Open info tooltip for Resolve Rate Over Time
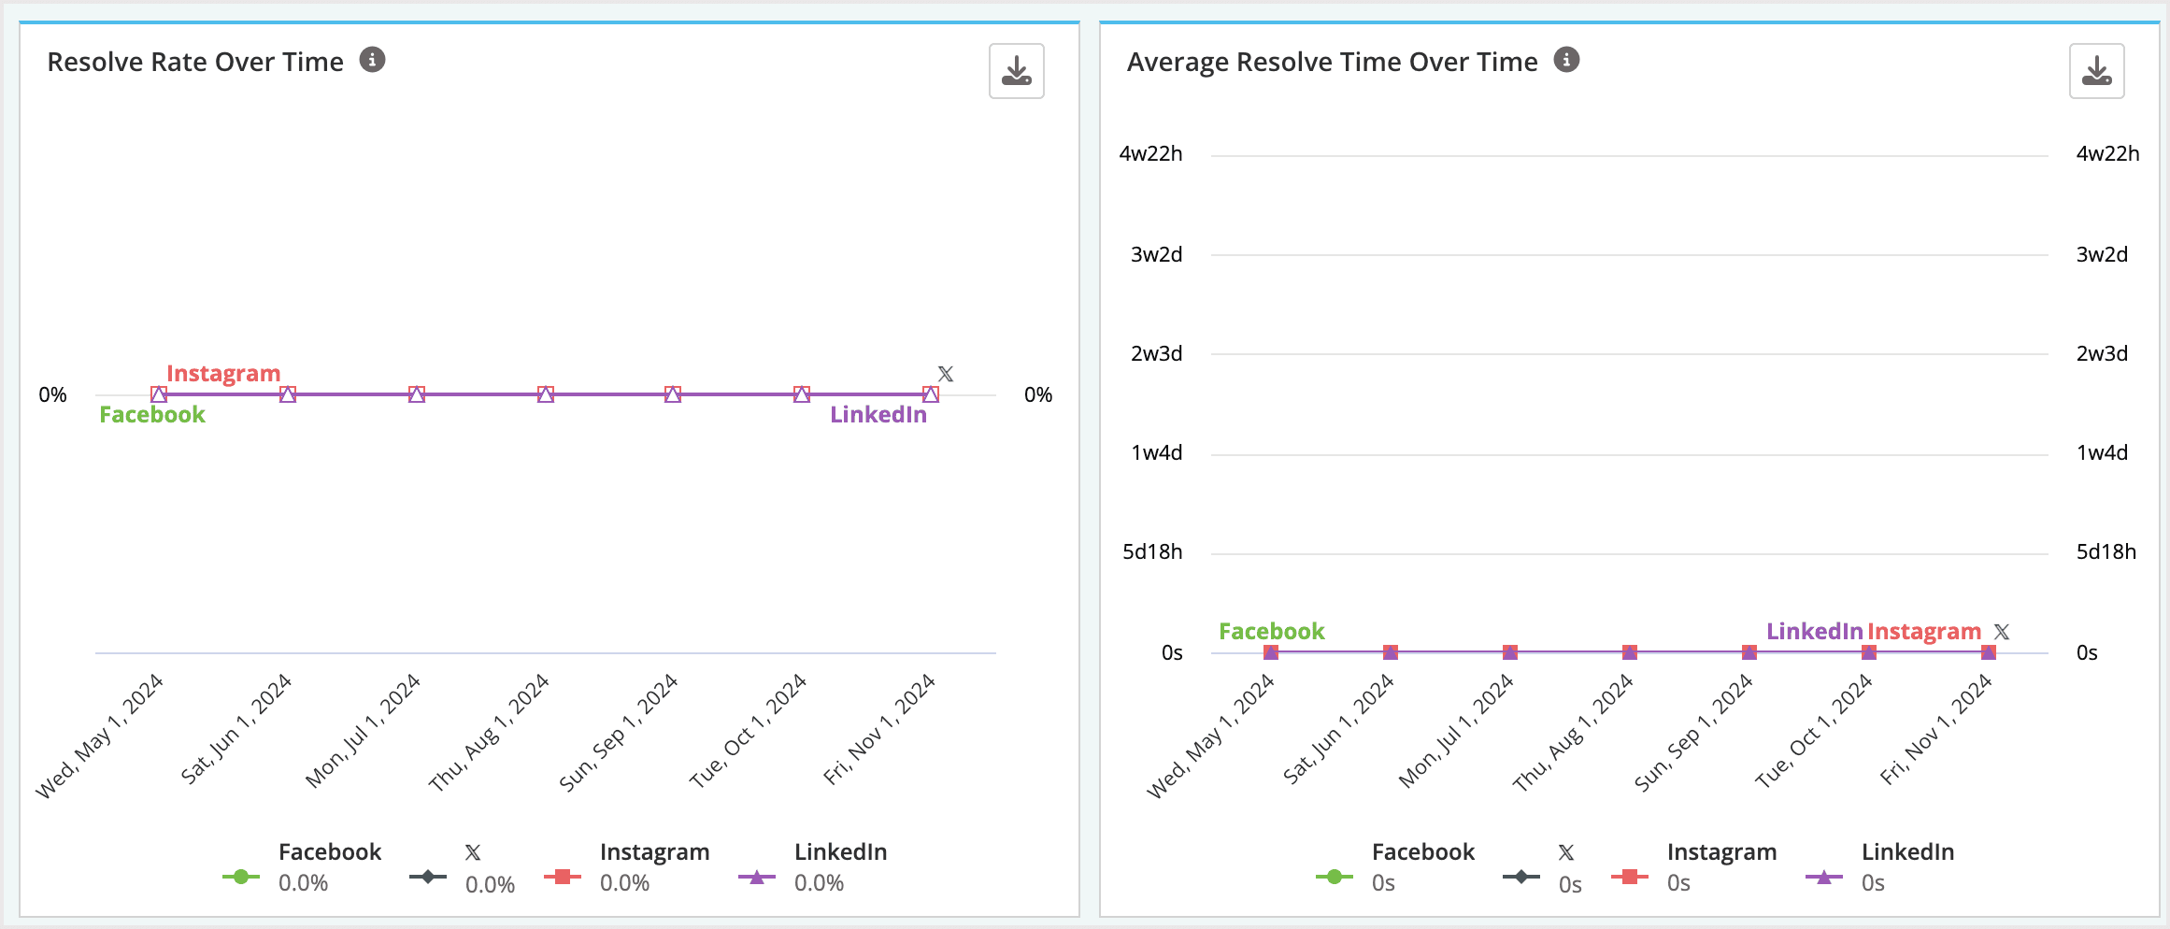 tap(374, 60)
